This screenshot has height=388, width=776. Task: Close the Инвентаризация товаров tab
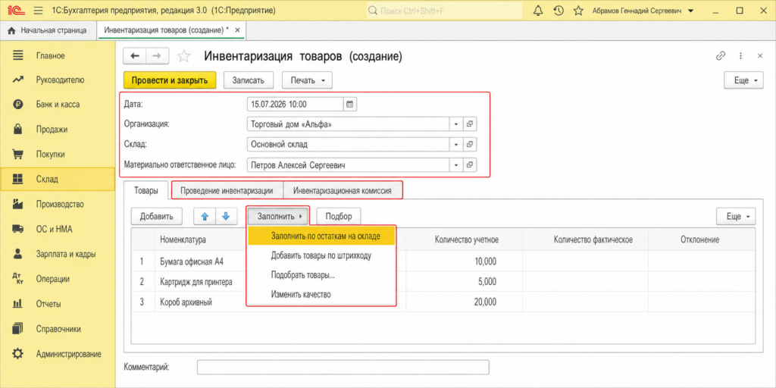point(237,30)
